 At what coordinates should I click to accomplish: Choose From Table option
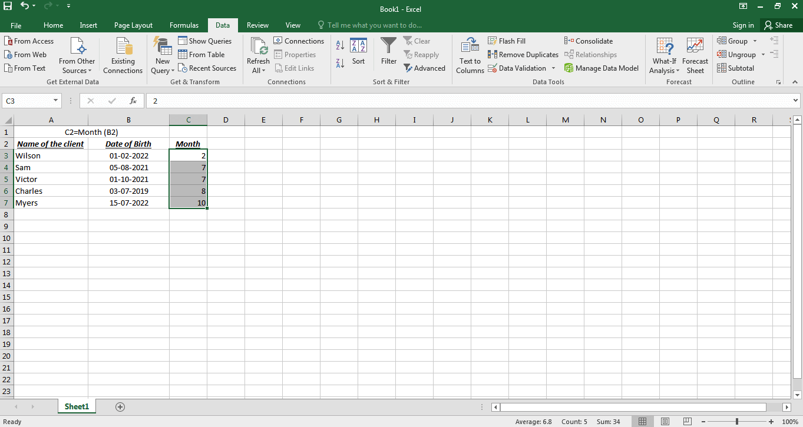pyautogui.click(x=201, y=55)
